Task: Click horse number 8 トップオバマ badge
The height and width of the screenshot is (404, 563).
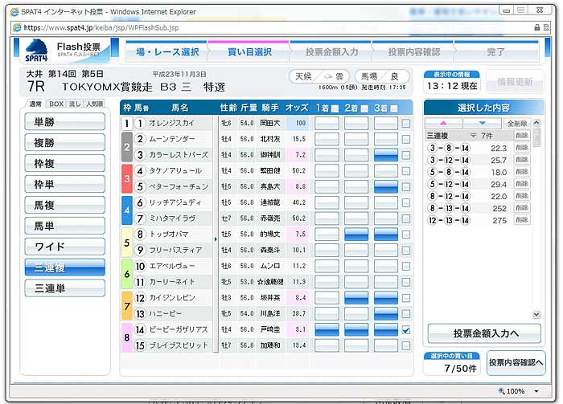Action: pyautogui.click(x=139, y=235)
